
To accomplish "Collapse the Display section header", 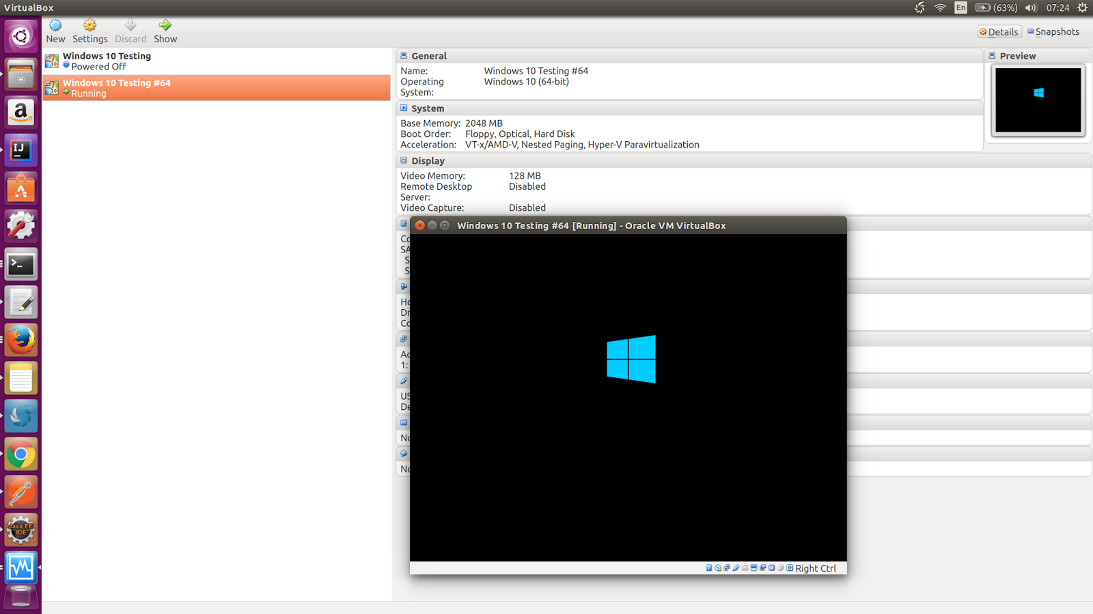I will point(404,160).
